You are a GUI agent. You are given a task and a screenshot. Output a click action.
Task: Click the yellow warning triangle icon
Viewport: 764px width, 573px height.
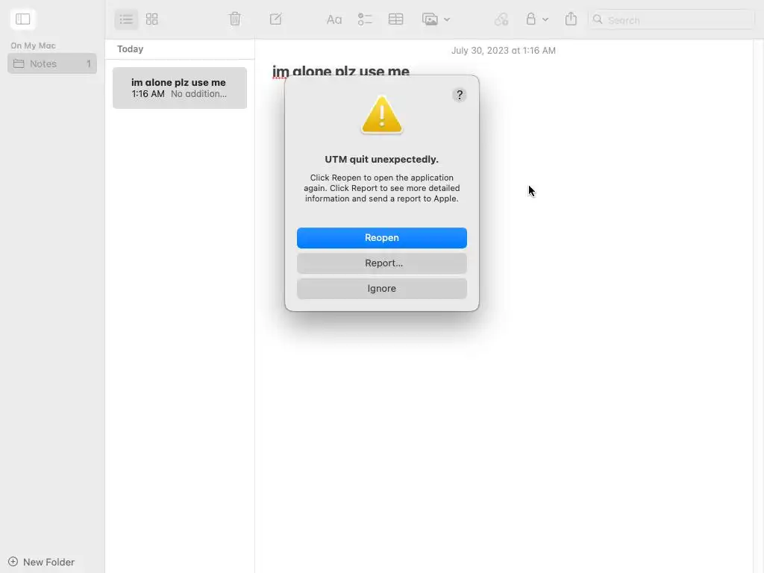point(382,114)
